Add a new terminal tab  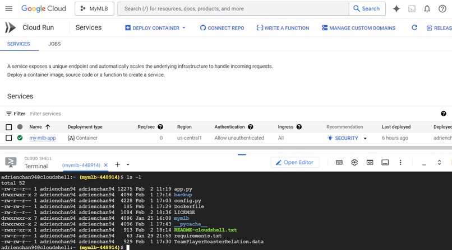point(117,164)
